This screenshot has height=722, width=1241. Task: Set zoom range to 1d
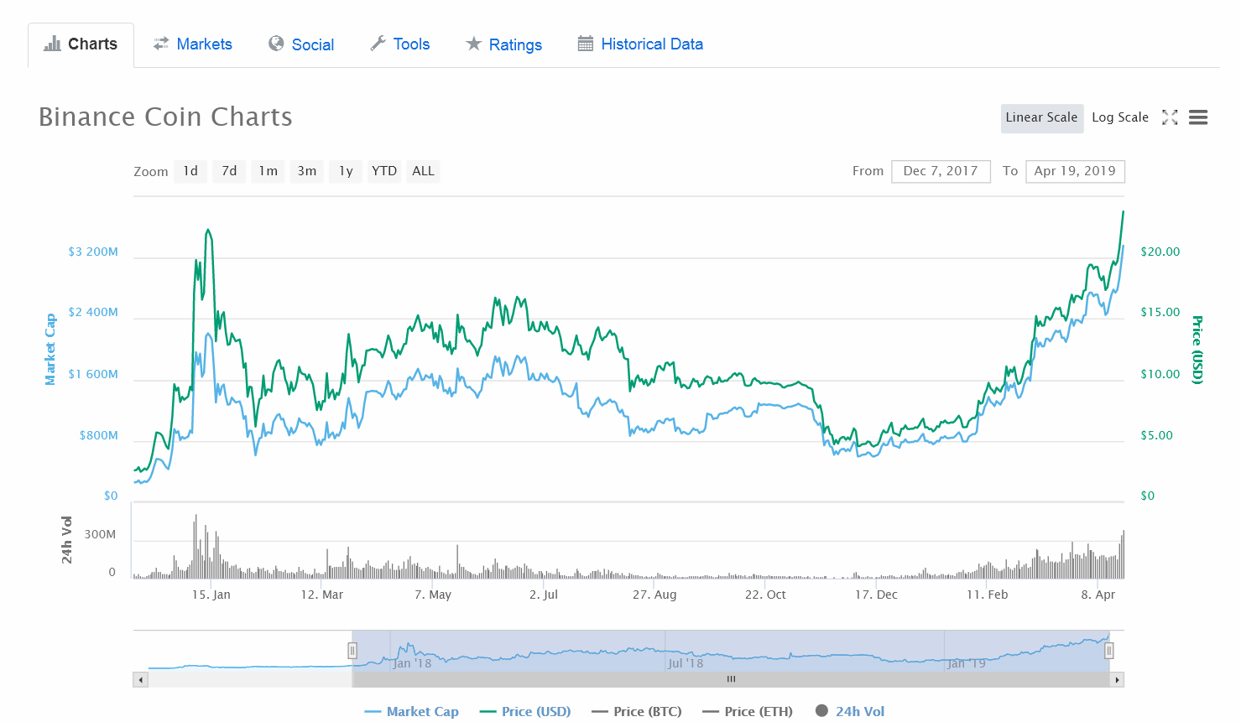190,171
